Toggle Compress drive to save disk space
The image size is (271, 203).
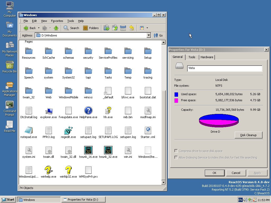[x=176, y=151]
